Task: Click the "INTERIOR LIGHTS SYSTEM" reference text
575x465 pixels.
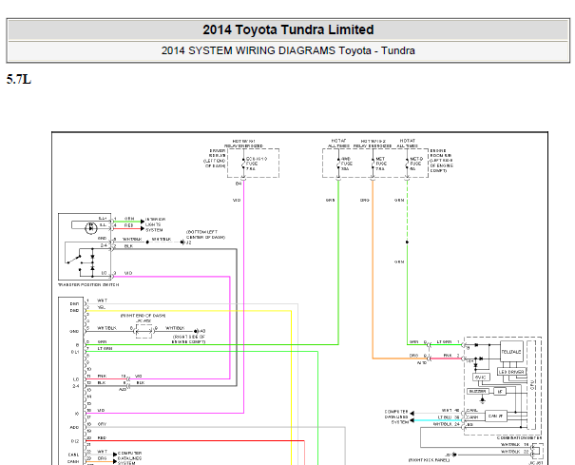Action: (155, 224)
